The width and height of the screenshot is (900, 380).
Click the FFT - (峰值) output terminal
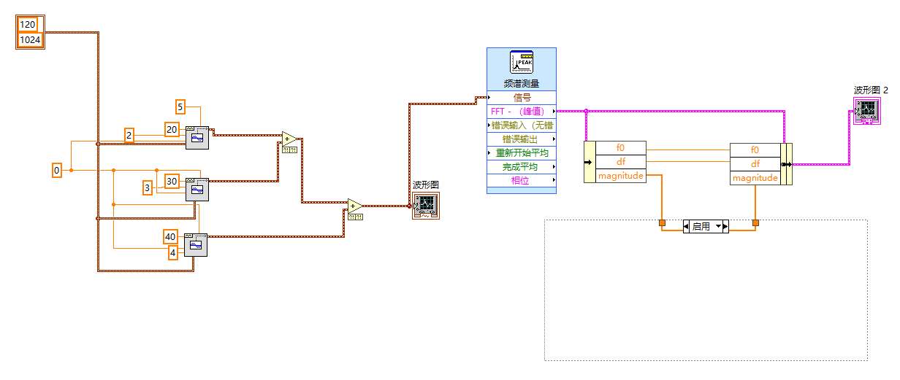[522, 112]
